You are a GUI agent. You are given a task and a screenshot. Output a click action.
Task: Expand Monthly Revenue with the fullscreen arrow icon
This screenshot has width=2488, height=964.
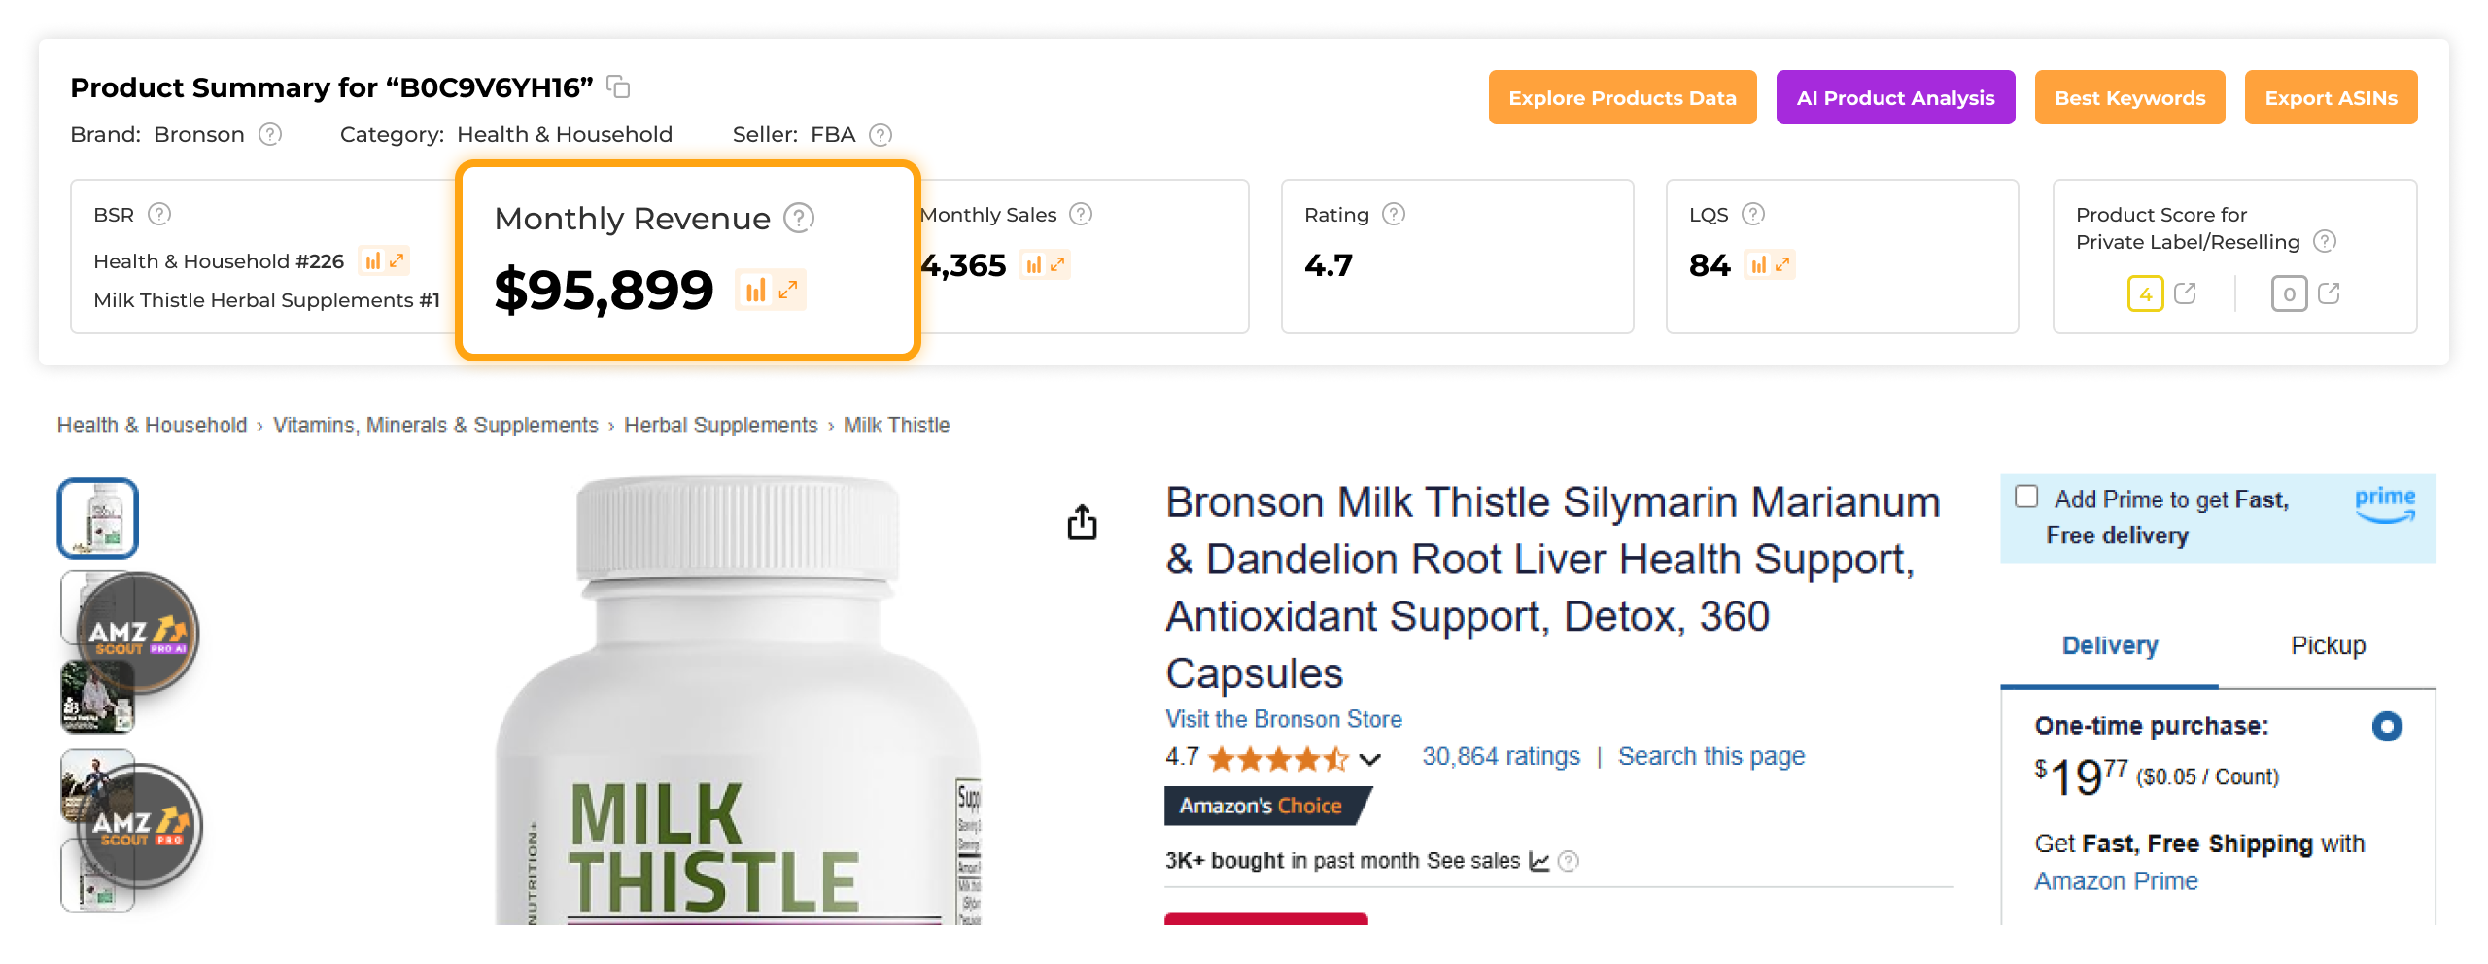pyautogui.click(x=787, y=290)
